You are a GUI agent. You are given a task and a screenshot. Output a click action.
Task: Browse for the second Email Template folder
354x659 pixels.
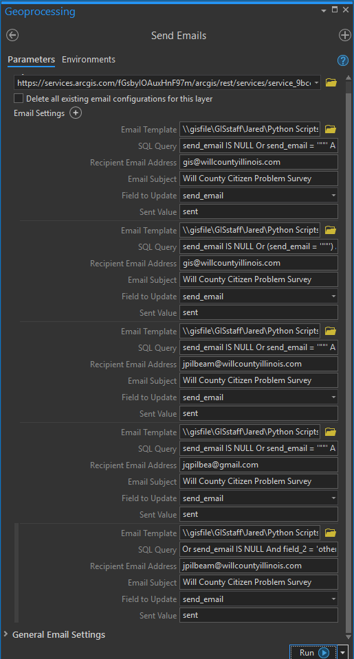pyautogui.click(x=331, y=230)
